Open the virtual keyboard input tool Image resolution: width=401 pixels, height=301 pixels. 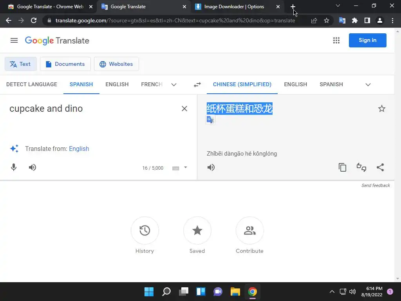[x=176, y=168]
